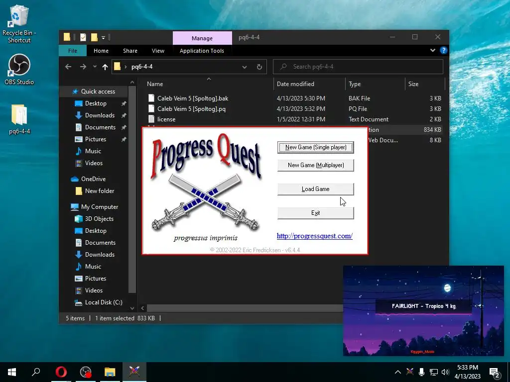Open the Application Tools tab
Viewport: 510px width, 382px height.
(x=202, y=51)
